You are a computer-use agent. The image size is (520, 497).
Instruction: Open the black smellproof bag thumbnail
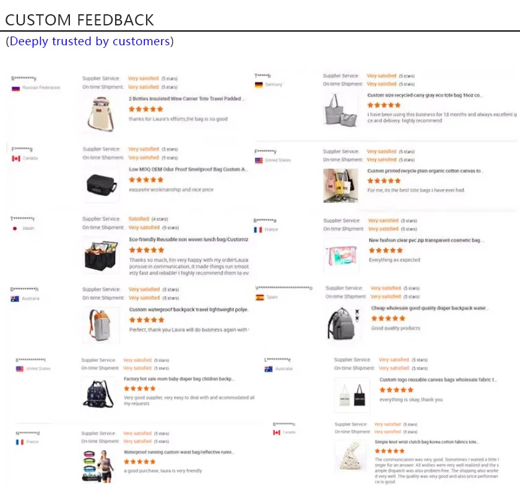pyautogui.click(x=101, y=185)
